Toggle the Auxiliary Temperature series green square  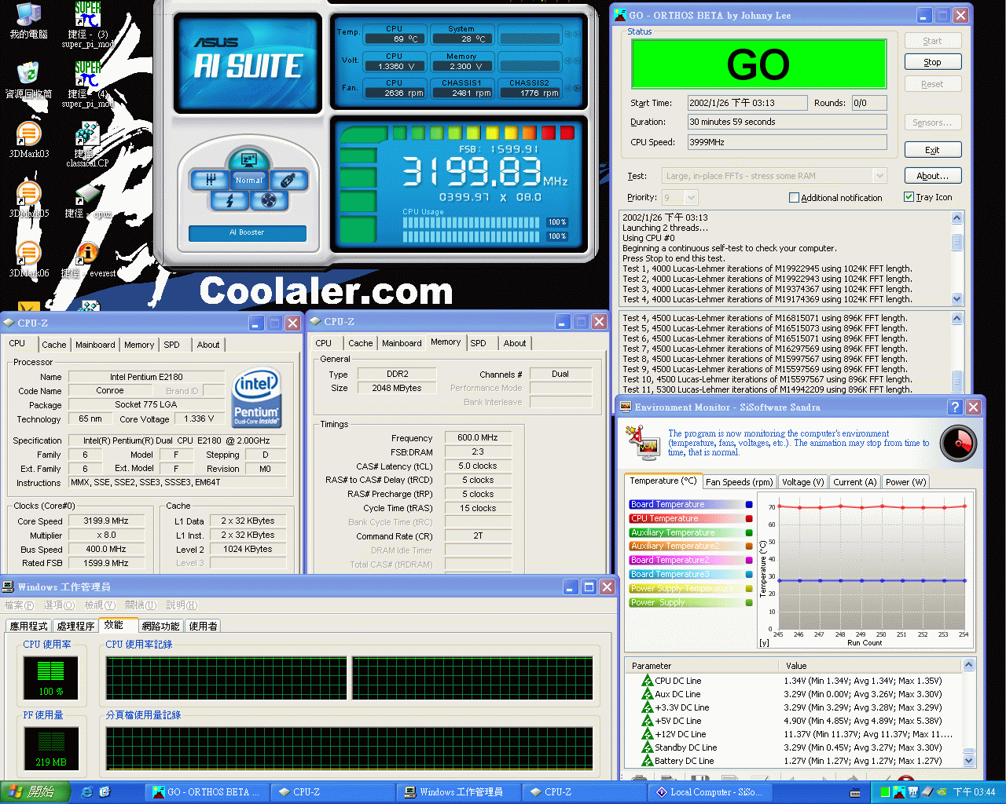(749, 533)
